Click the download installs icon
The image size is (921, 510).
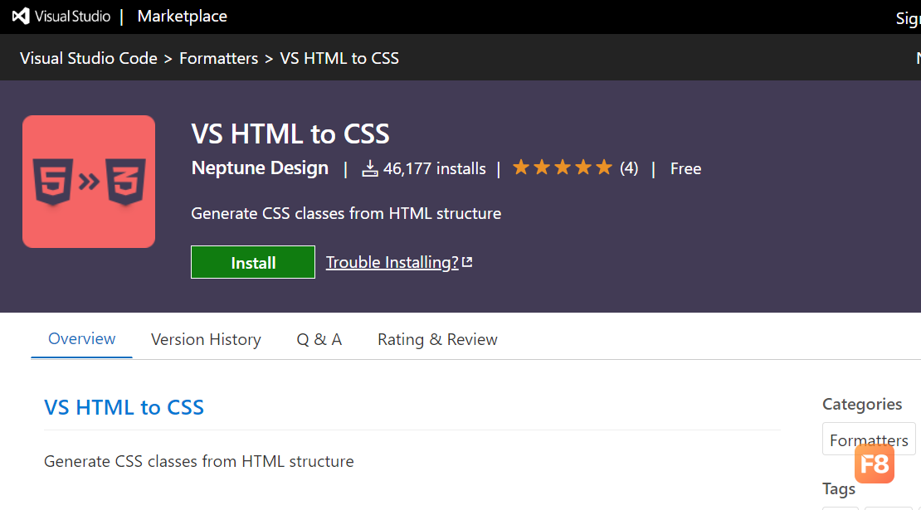click(x=369, y=168)
